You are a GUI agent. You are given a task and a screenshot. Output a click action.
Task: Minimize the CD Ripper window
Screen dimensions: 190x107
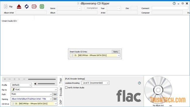178,4
